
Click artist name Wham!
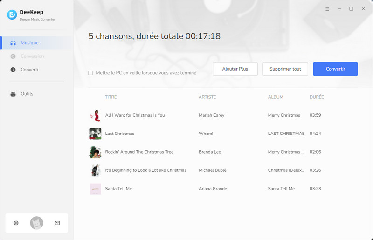pyautogui.click(x=206, y=134)
